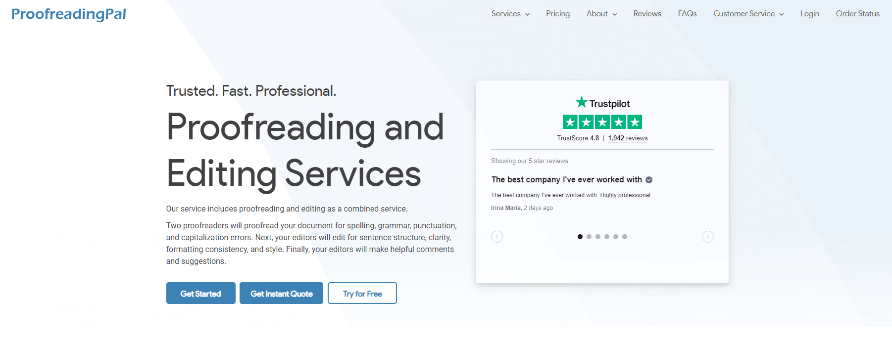Click the verified checkmark beside review title
This screenshot has height=339, width=892.
click(649, 180)
